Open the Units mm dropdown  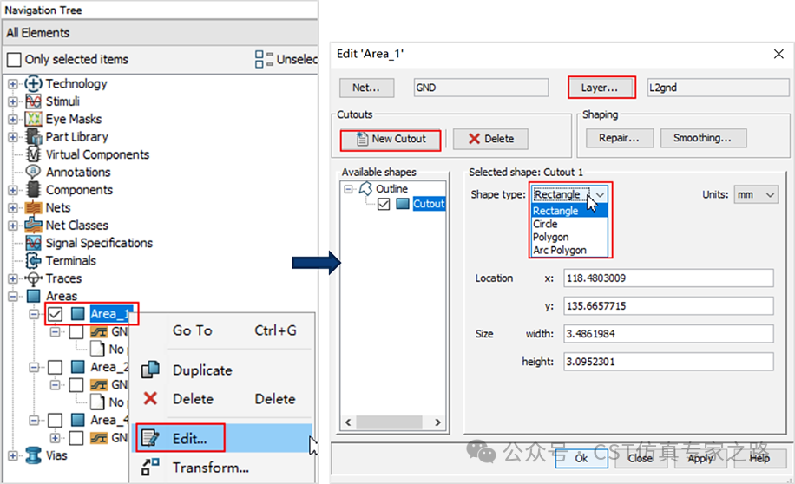755,194
